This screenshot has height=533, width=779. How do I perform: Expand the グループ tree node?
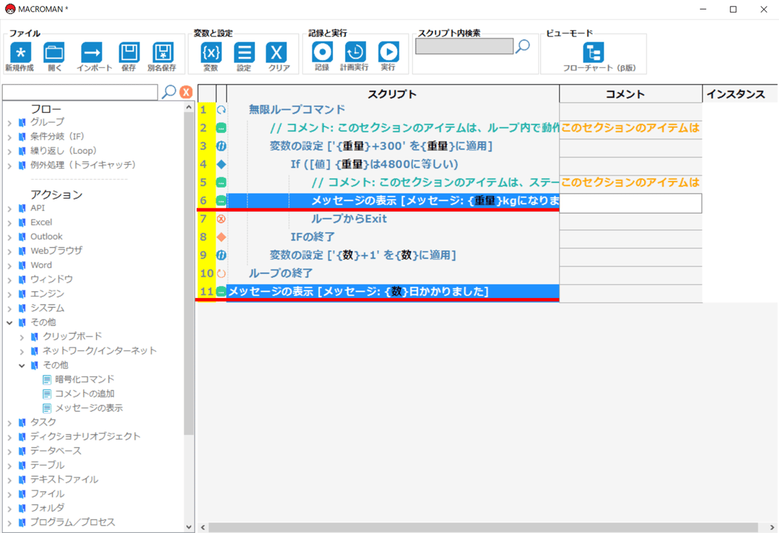[10, 122]
